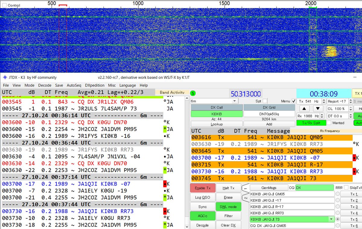Select the radio button next to Tx 5
The height and width of the screenshot is (229, 362).
[338, 219]
